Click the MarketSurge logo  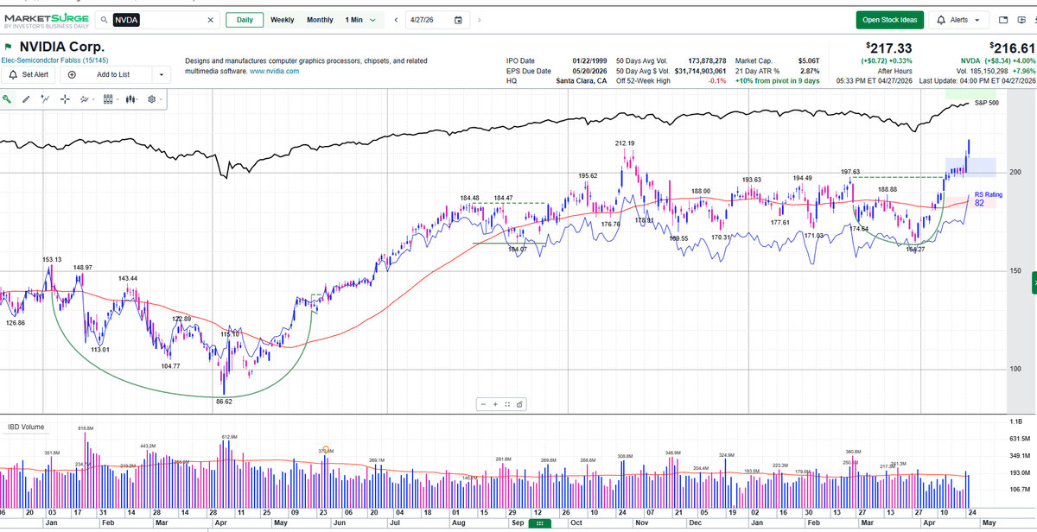coord(45,20)
